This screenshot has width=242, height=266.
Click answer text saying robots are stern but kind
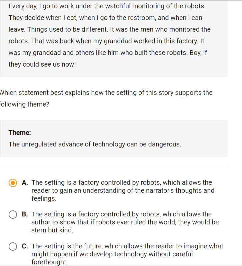pos(125,222)
